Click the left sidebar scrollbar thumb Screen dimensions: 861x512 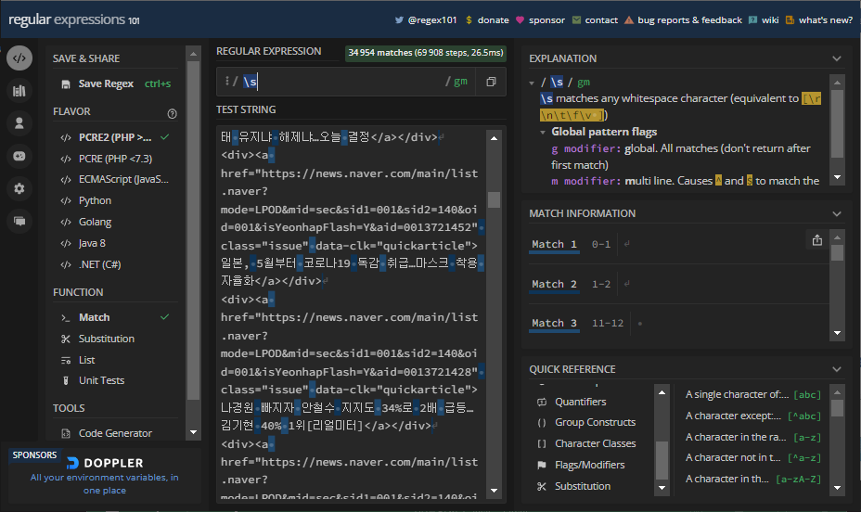point(193,230)
